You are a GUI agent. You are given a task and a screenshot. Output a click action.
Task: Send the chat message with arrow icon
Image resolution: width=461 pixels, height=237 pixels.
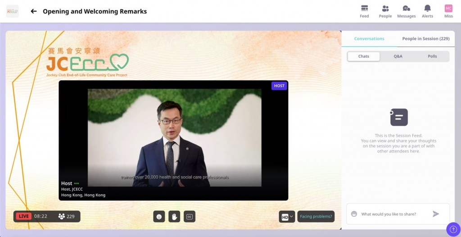point(436,214)
